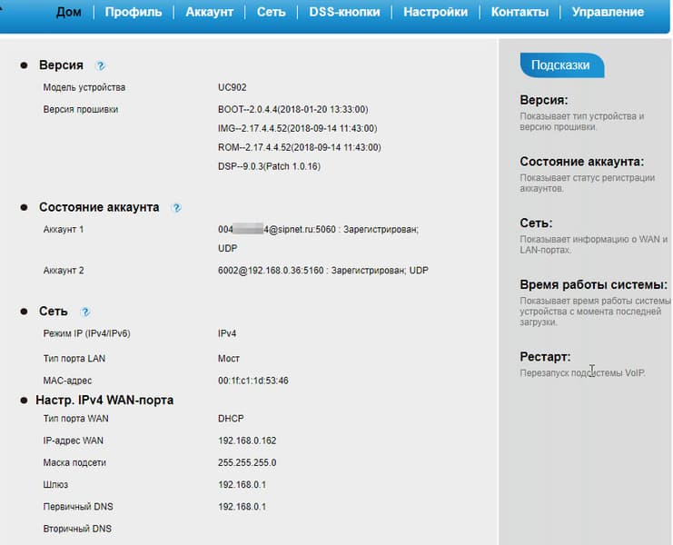This screenshot has height=545, width=673.
Task: Open the Профиль tab
Action: coord(134,12)
